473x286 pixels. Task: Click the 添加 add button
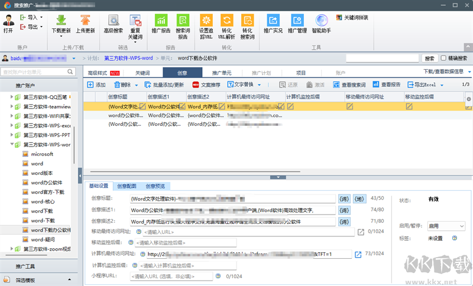(x=96, y=84)
